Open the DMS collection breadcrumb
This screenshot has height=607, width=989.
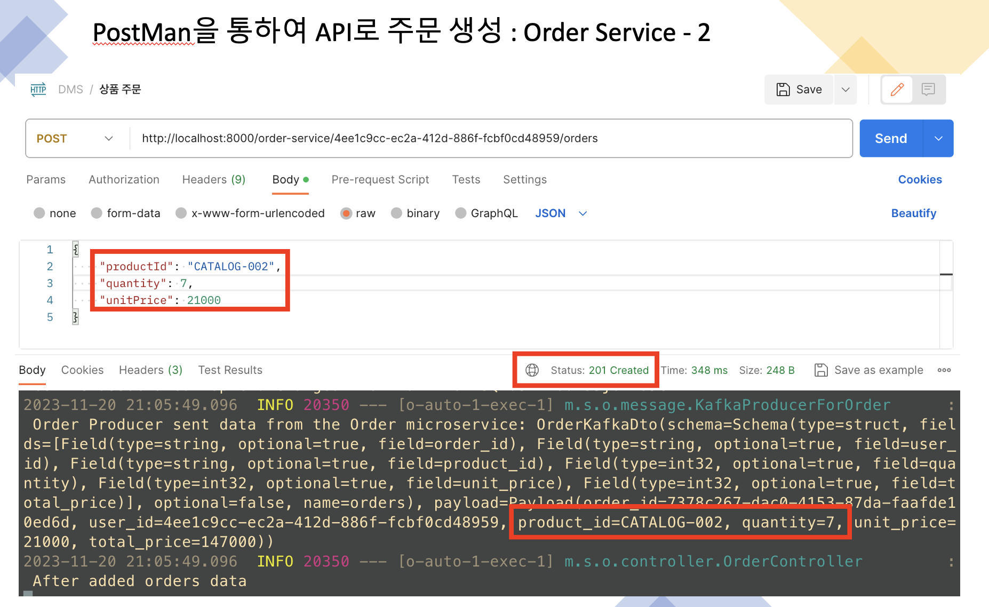(x=70, y=89)
